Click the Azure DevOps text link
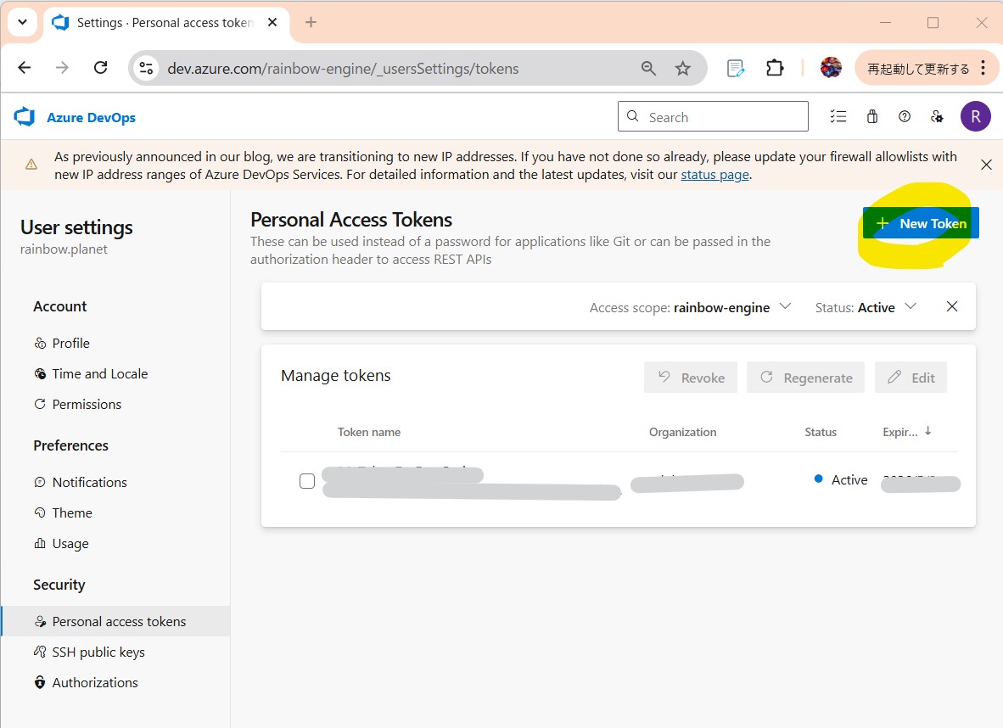This screenshot has width=1003, height=728. 91,118
